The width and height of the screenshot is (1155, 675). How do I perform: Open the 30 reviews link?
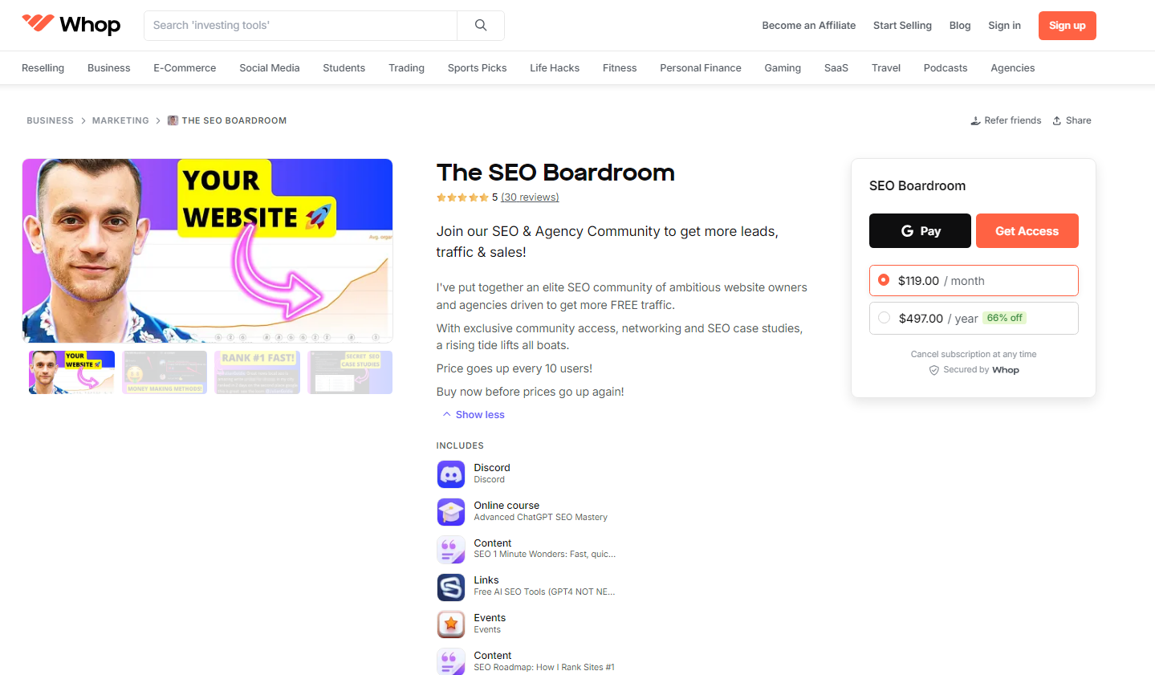coord(529,197)
